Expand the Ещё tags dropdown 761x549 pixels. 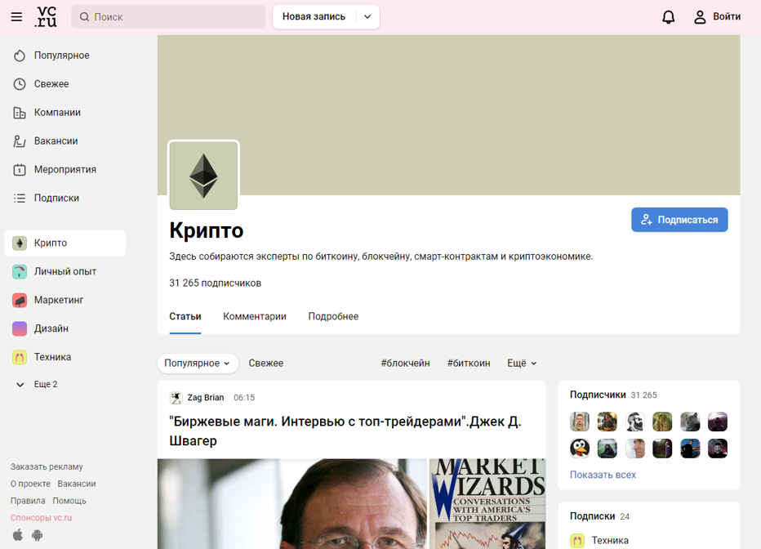[522, 363]
